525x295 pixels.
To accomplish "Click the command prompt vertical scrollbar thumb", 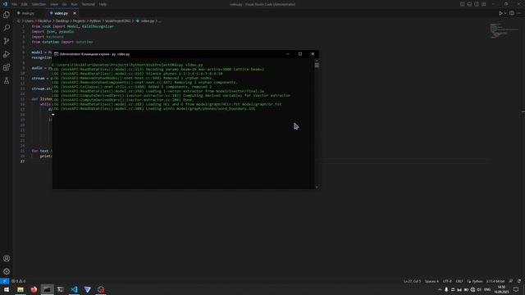I will (x=317, y=65).
